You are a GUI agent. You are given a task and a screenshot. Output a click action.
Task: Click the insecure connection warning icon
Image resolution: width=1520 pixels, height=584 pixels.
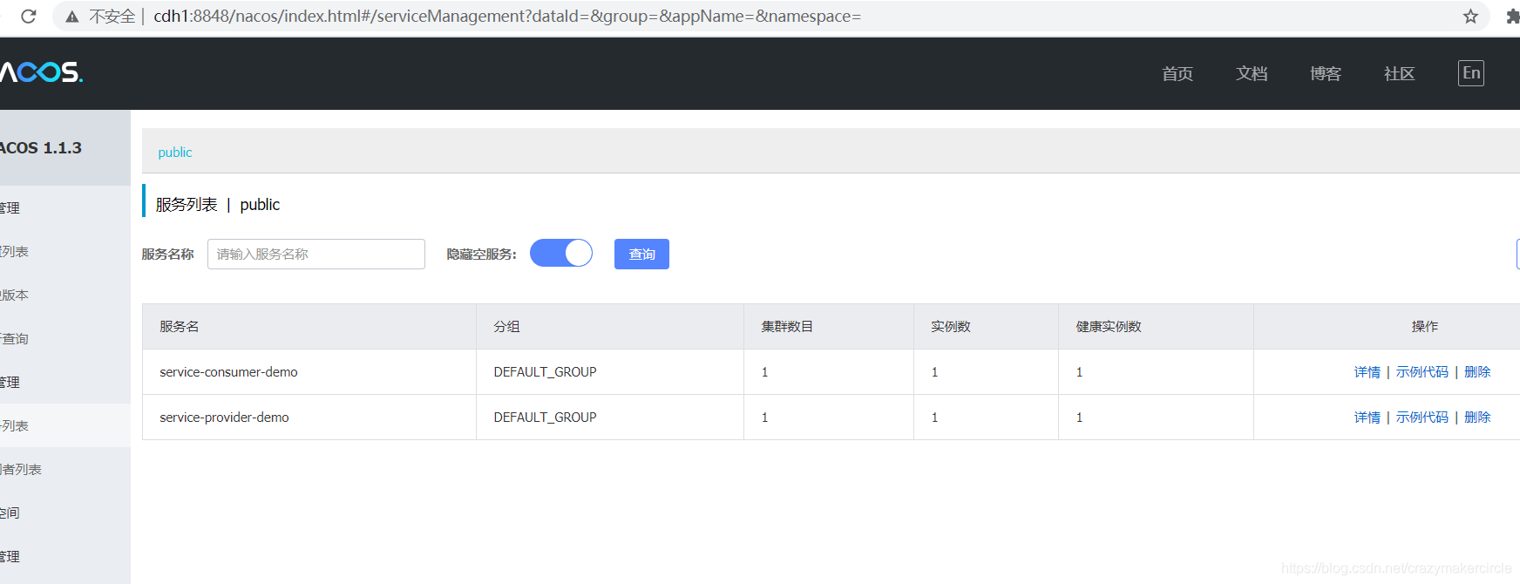pos(72,17)
